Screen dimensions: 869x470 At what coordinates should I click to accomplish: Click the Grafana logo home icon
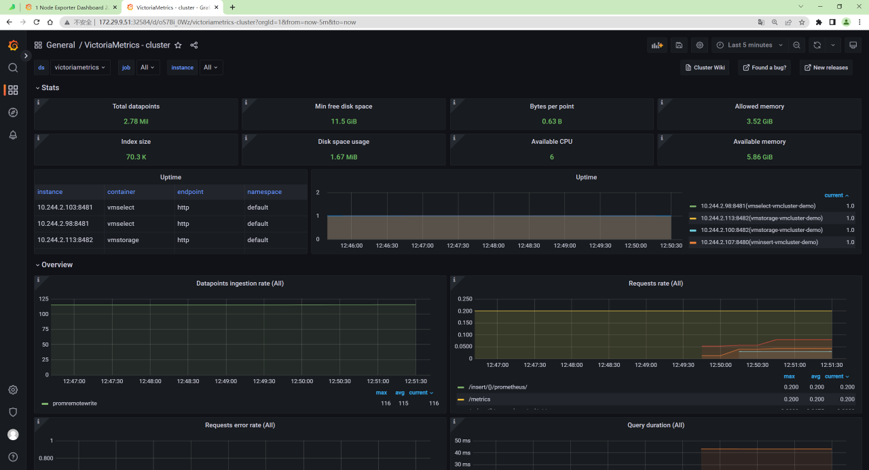(x=13, y=45)
